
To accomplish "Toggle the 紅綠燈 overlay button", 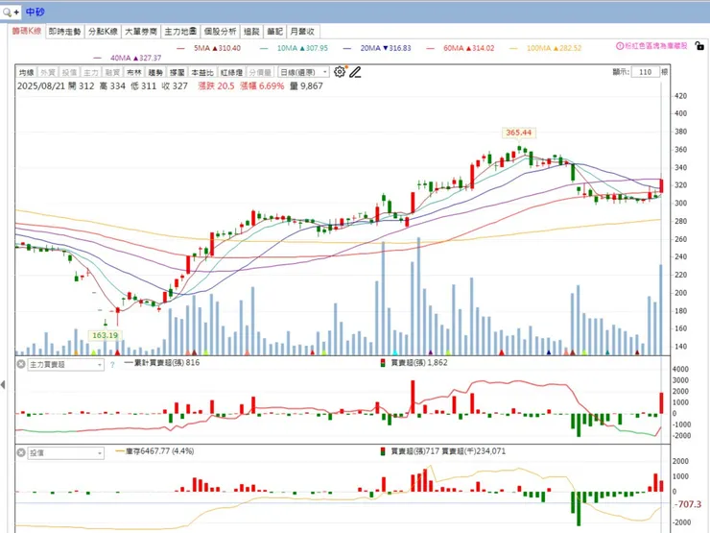I will (231, 72).
